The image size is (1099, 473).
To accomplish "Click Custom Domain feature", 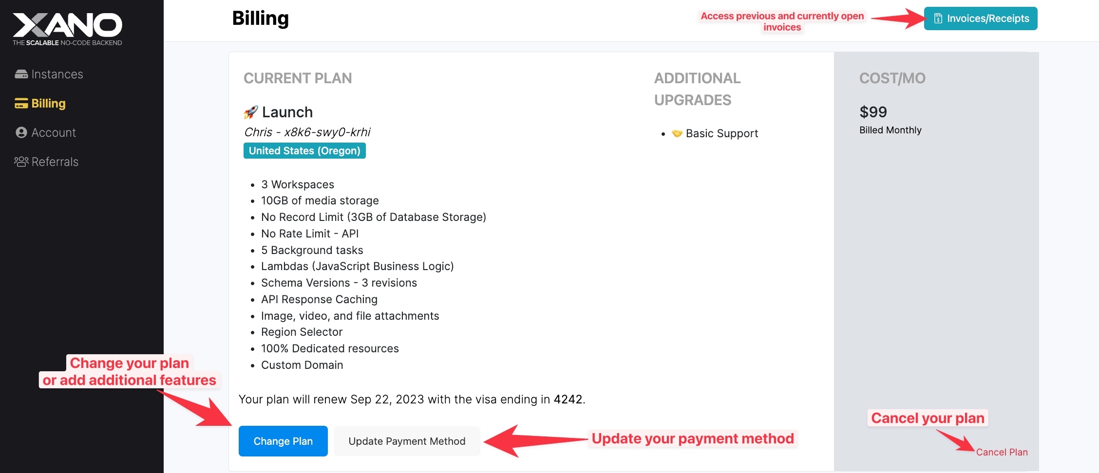I will pos(302,365).
